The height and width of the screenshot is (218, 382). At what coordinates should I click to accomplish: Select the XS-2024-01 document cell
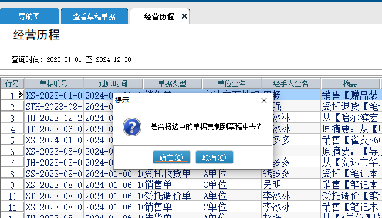54,140
